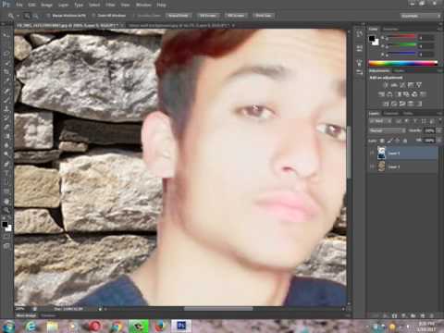Select the Hand tool
This screenshot has height=333, width=444.
pyautogui.click(x=6, y=202)
